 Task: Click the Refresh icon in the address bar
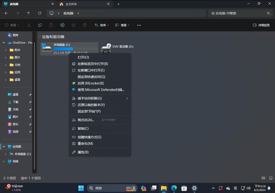point(40,13)
